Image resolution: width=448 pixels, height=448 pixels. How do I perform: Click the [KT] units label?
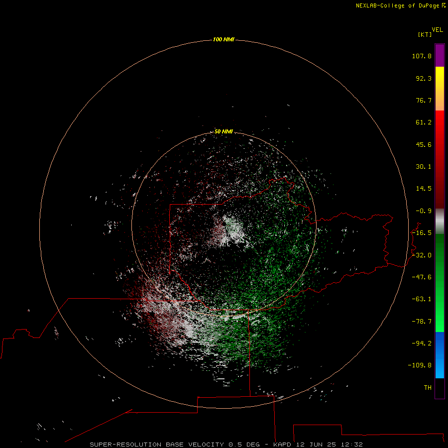tap(425, 34)
